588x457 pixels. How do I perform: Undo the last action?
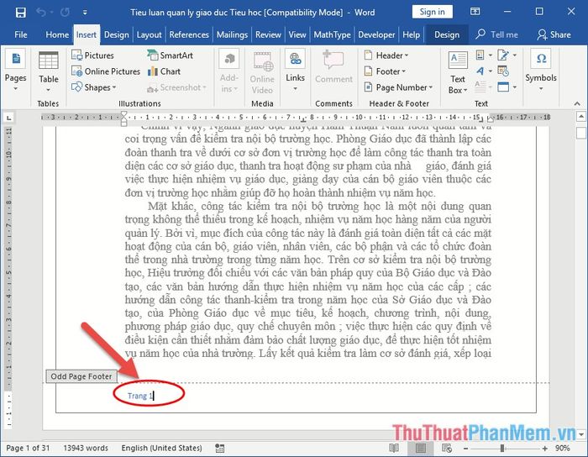click(x=41, y=13)
